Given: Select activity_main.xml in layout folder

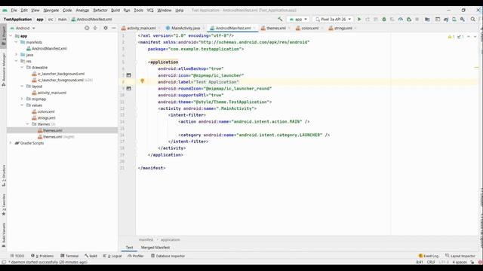Looking at the screenshot, I should pos(52,93).
